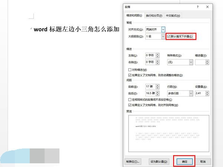Confirm with the 确定 button
This screenshot has height=167, width=223.
(x=184, y=161)
